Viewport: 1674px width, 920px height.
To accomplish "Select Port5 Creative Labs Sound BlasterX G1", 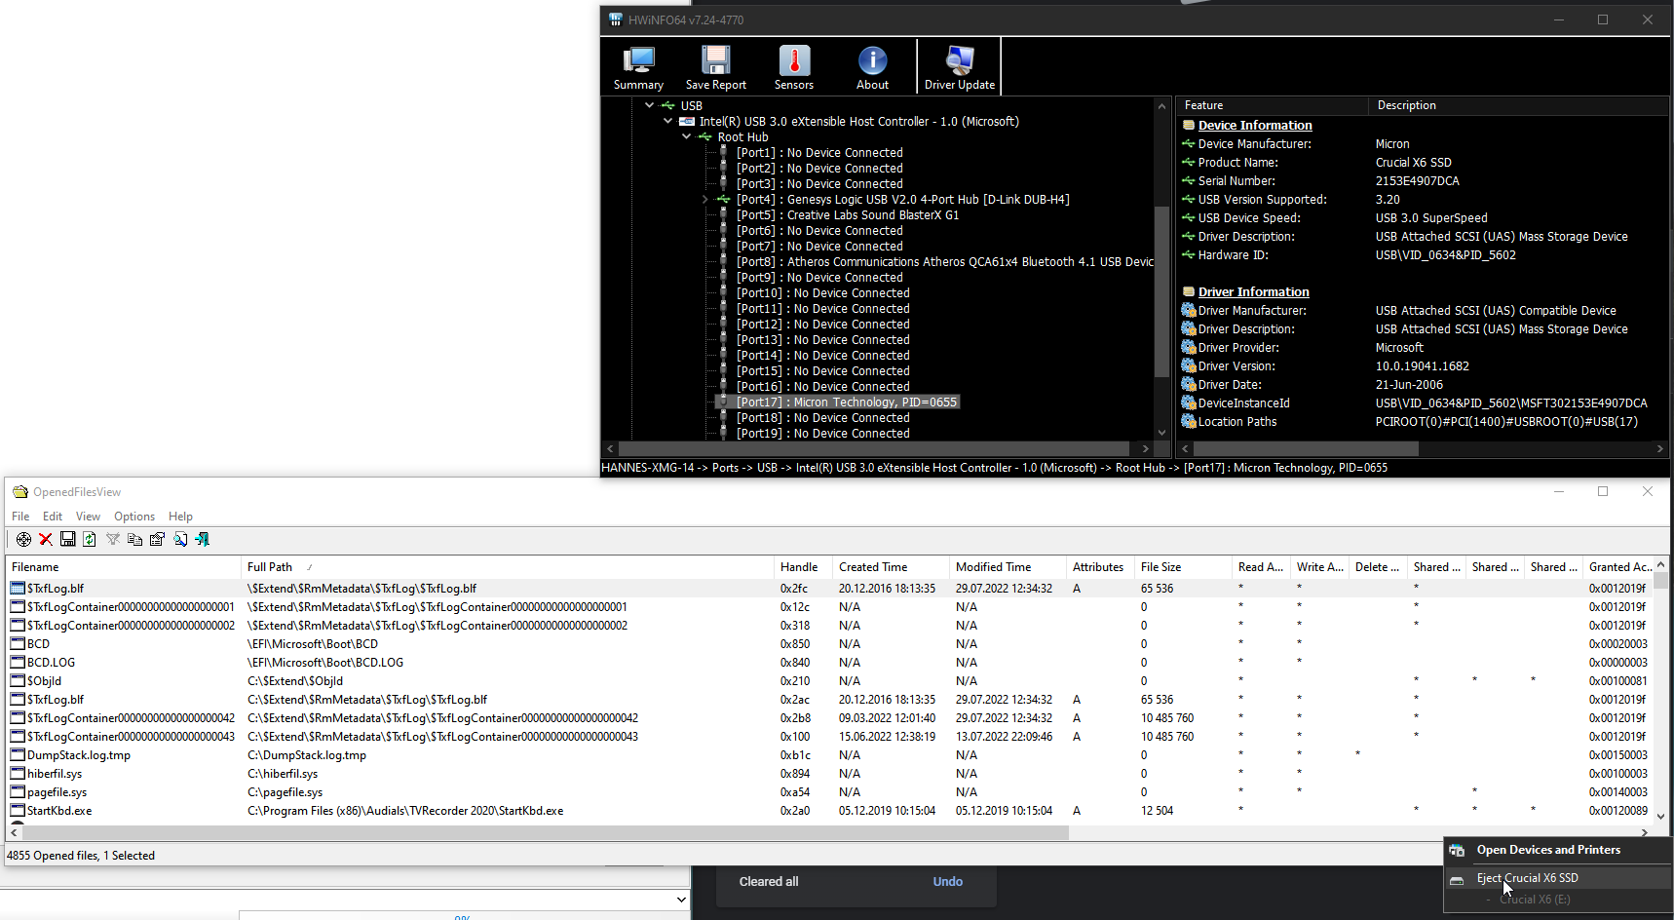I will [x=847, y=215].
